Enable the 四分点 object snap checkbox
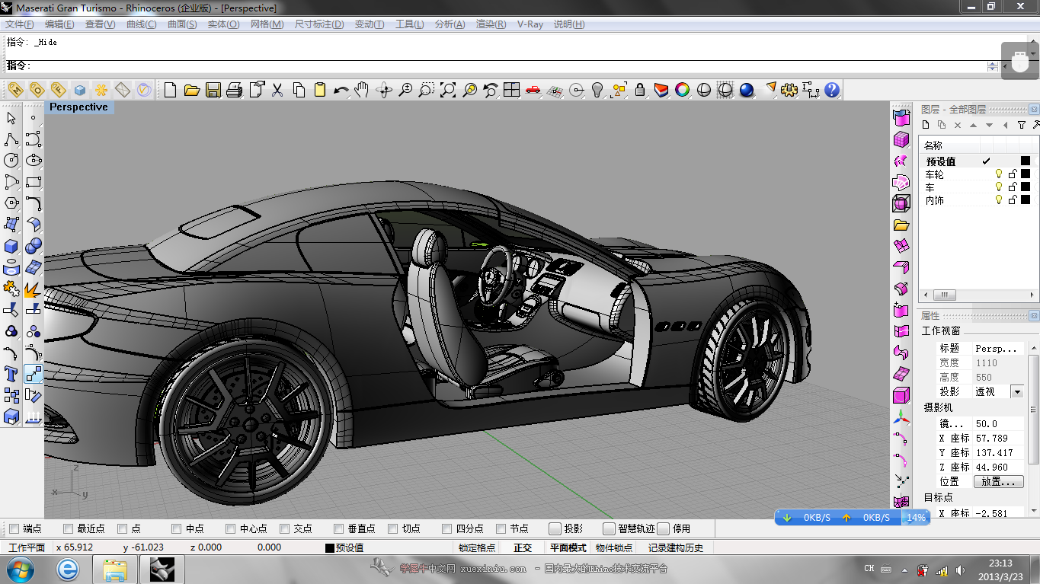Screen dimensions: 1040x584 point(447,528)
